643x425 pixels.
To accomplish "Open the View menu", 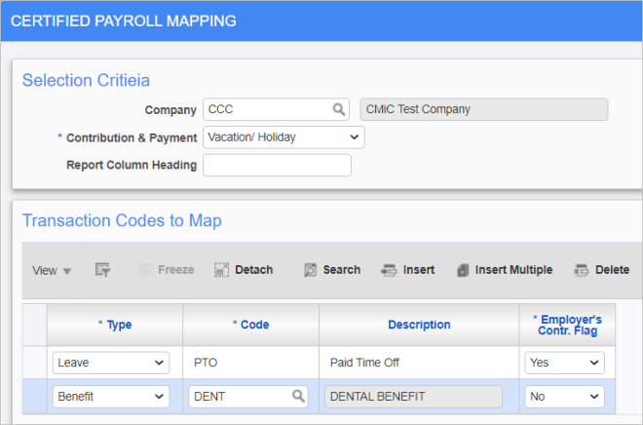I will coord(52,270).
